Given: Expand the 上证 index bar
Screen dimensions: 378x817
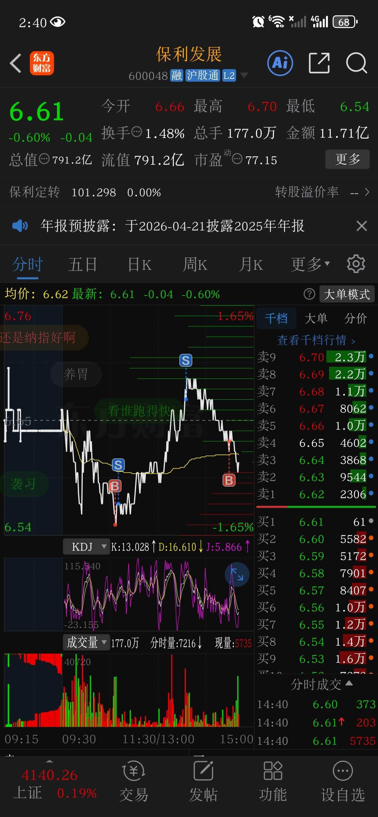Looking at the screenshot, I should pyautogui.click(x=49, y=761).
